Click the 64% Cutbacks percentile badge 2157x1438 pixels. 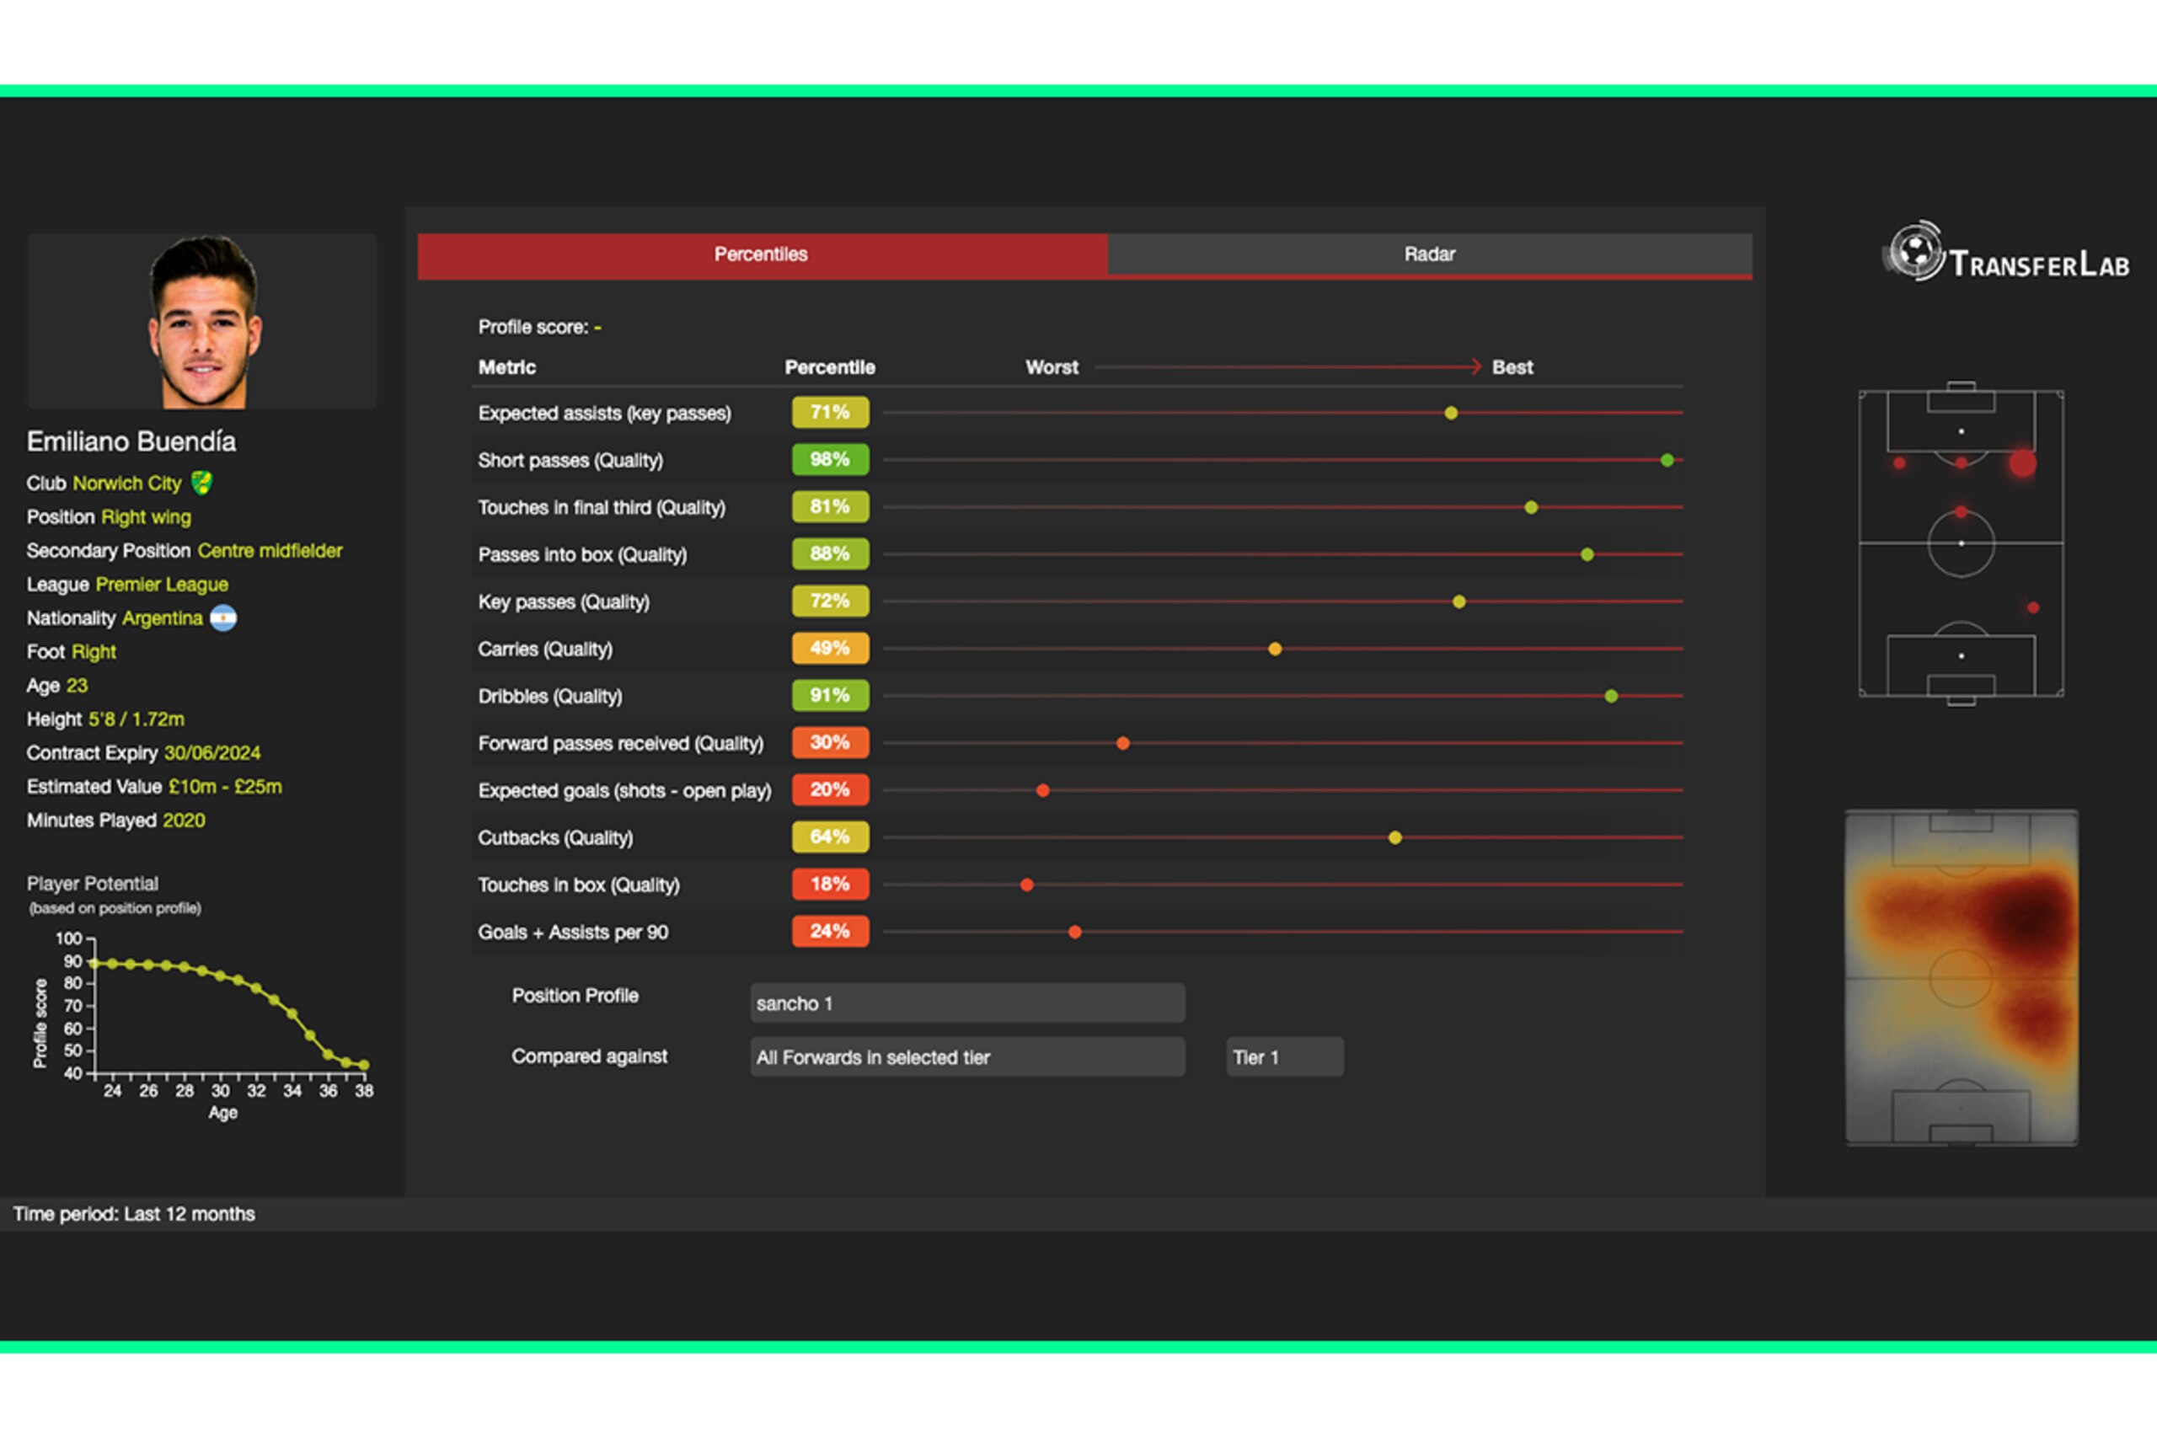click(830, 837)
